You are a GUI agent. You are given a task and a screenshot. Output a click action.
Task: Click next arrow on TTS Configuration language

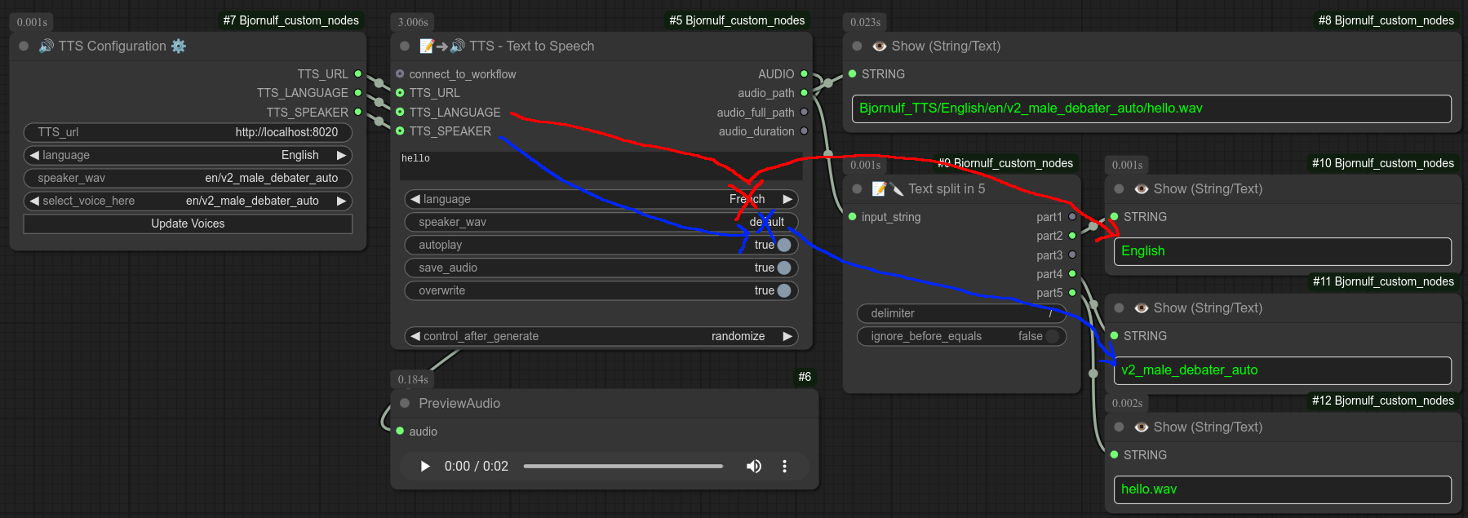(x=341, y=155)
